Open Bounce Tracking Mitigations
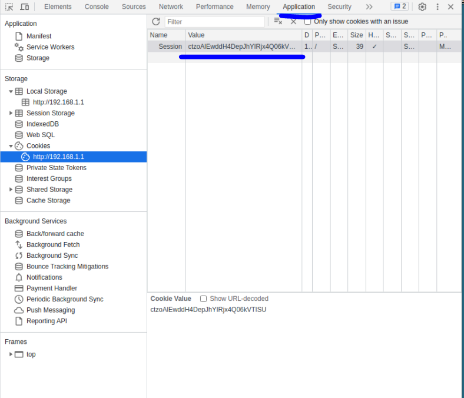This screenshot has width=464, height=398. pos(67,267)
